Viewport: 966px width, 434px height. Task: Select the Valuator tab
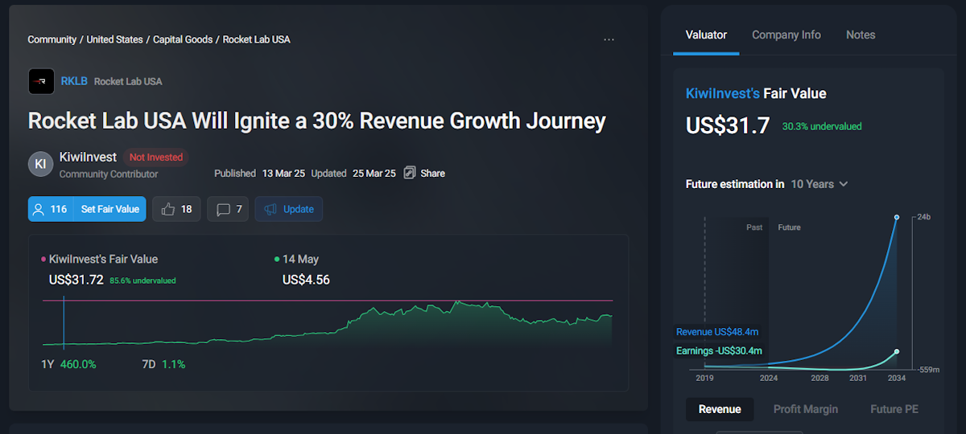pyautogui.click(x=706, y=35)
